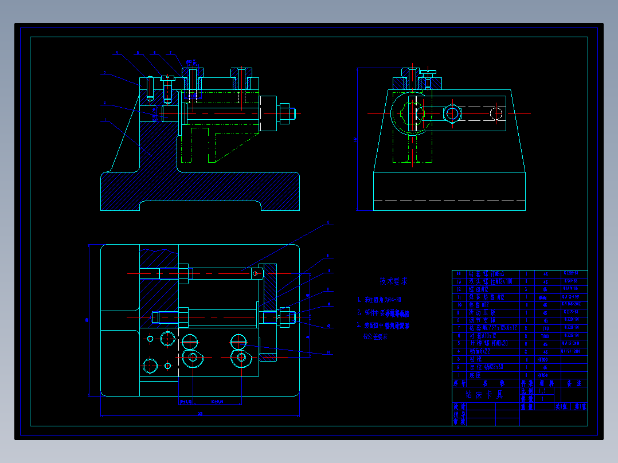Click the hex nut in side view center
The width and height of the screenshot is (618, 463).
pyautogui.click(x=452, y=114)
